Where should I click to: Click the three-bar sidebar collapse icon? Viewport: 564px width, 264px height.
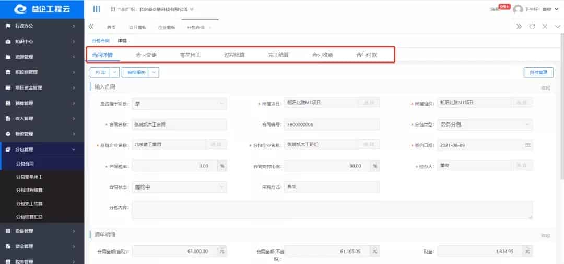(x=97, y=9)
